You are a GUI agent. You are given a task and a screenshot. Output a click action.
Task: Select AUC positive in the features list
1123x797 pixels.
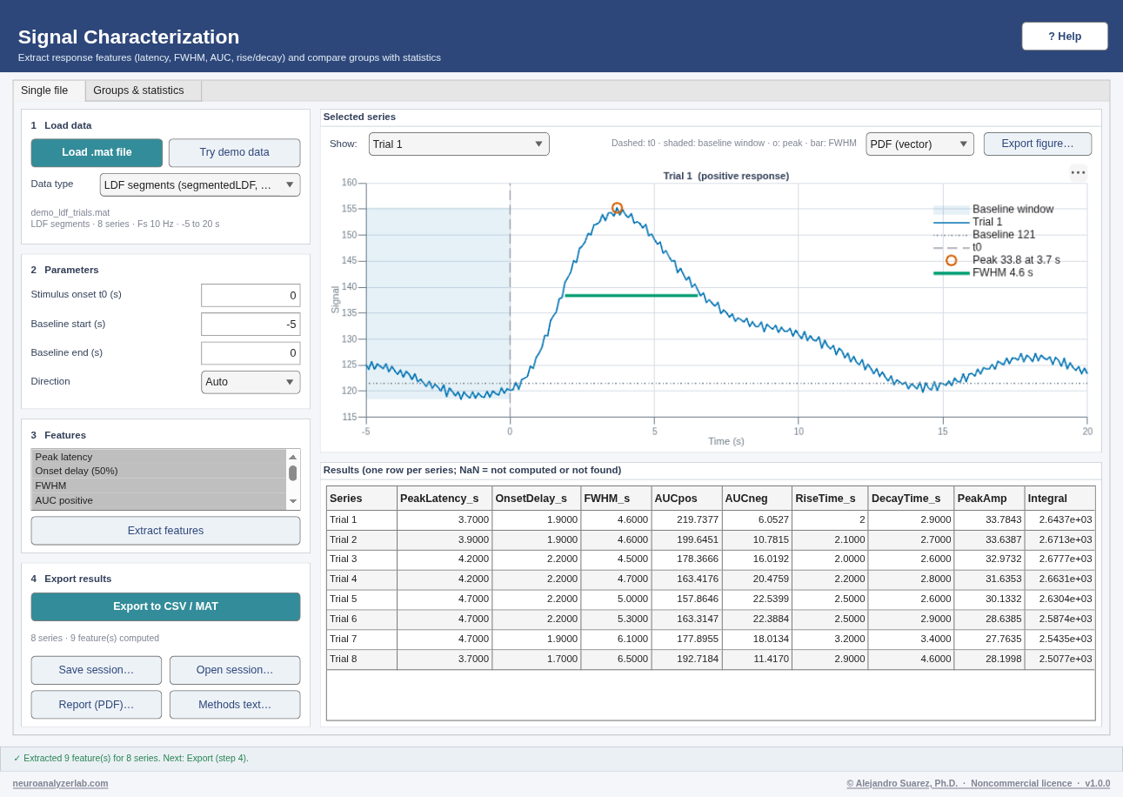tap(158, 500)
